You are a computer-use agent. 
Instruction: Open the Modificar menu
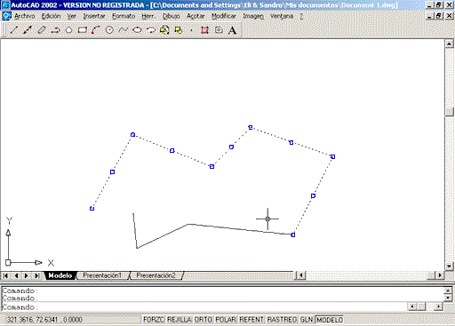click(224, 16)
